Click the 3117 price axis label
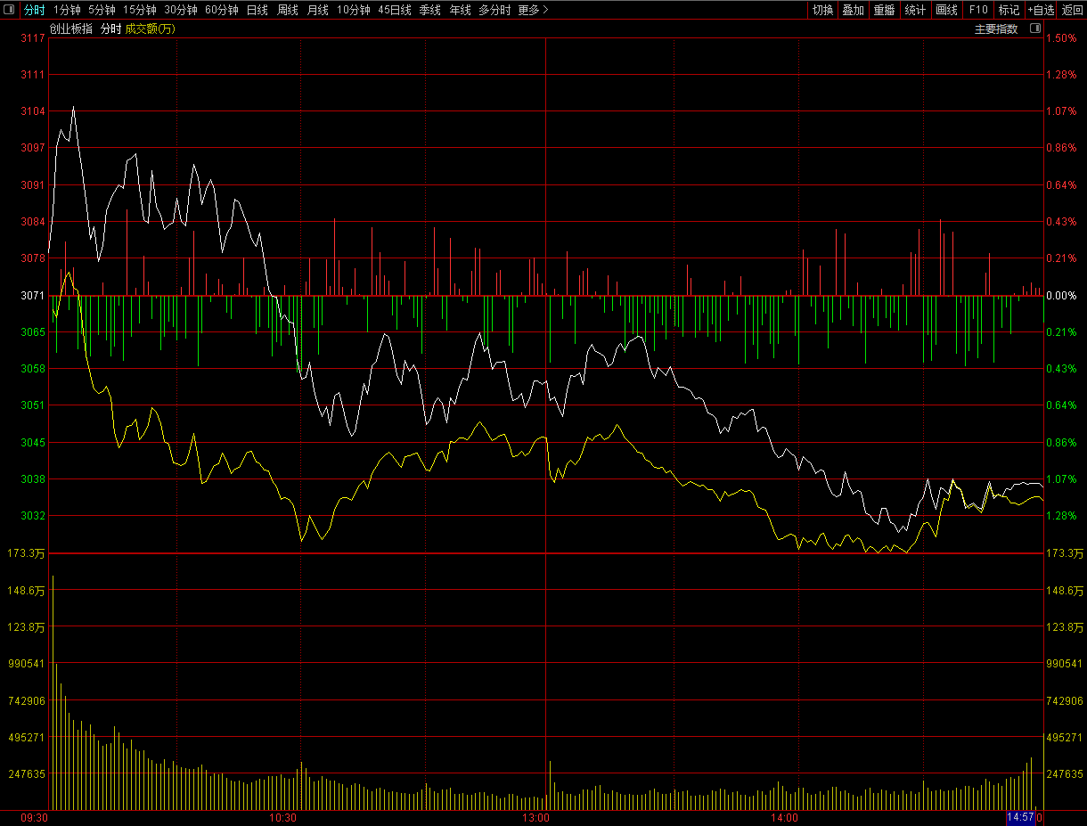 [33, 38]
